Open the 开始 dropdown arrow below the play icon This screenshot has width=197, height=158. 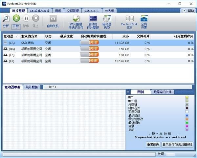pyautogui.click(x=16, y=28)
